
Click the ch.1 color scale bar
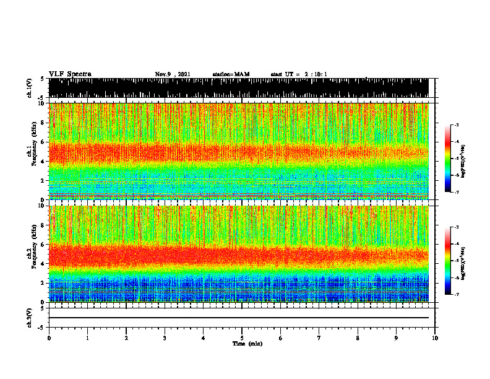tap(448, 159)
